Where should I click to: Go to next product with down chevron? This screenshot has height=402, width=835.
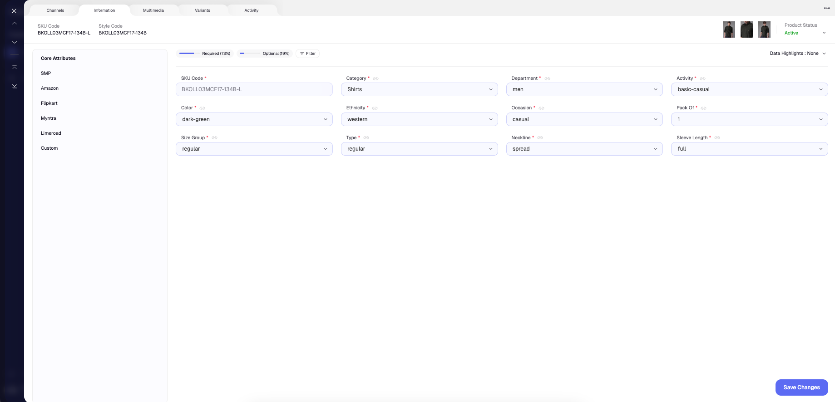pyautogui.click(x=15, y=42)
